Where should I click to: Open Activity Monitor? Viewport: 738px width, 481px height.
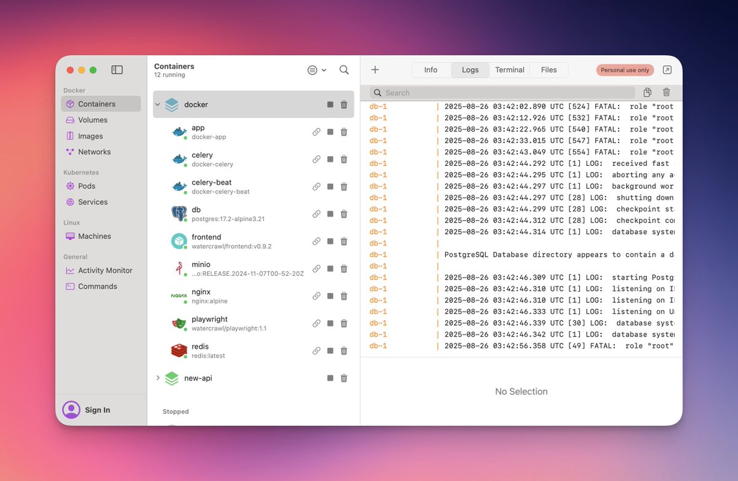101,270
